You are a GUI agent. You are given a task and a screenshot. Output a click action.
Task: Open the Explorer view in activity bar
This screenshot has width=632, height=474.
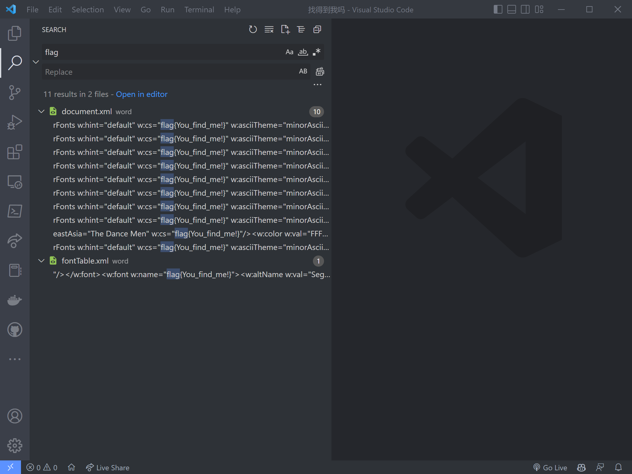coord(15,33)
